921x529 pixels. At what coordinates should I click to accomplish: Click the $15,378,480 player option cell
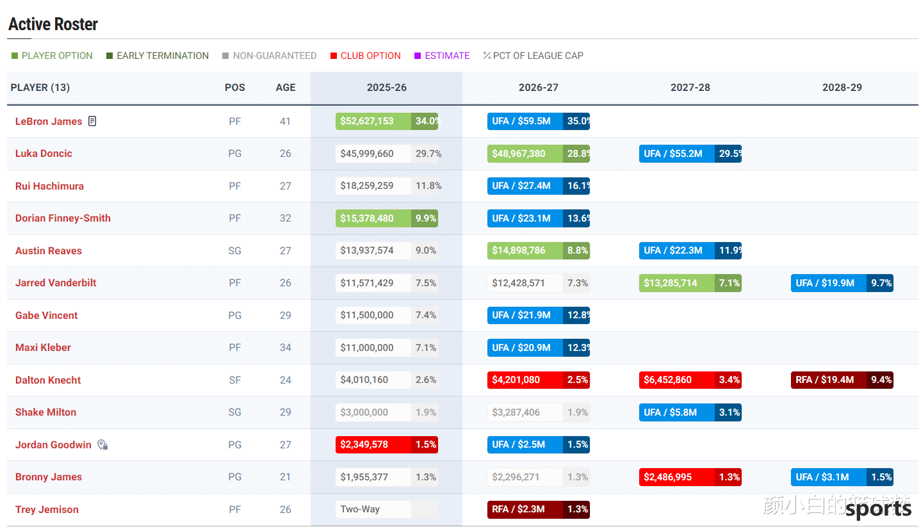387,218
